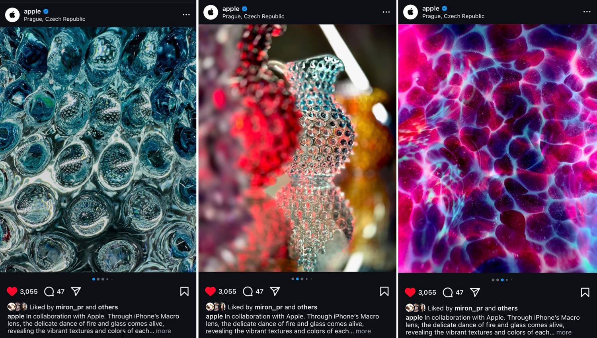This screenshot has height=338, width=597.
Task: Bookmark the pink purple pattern post
Action: click(x=585, y=292)
